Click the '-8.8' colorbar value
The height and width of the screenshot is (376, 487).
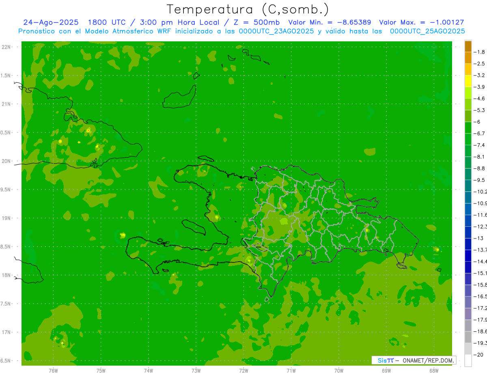[480, 168]
